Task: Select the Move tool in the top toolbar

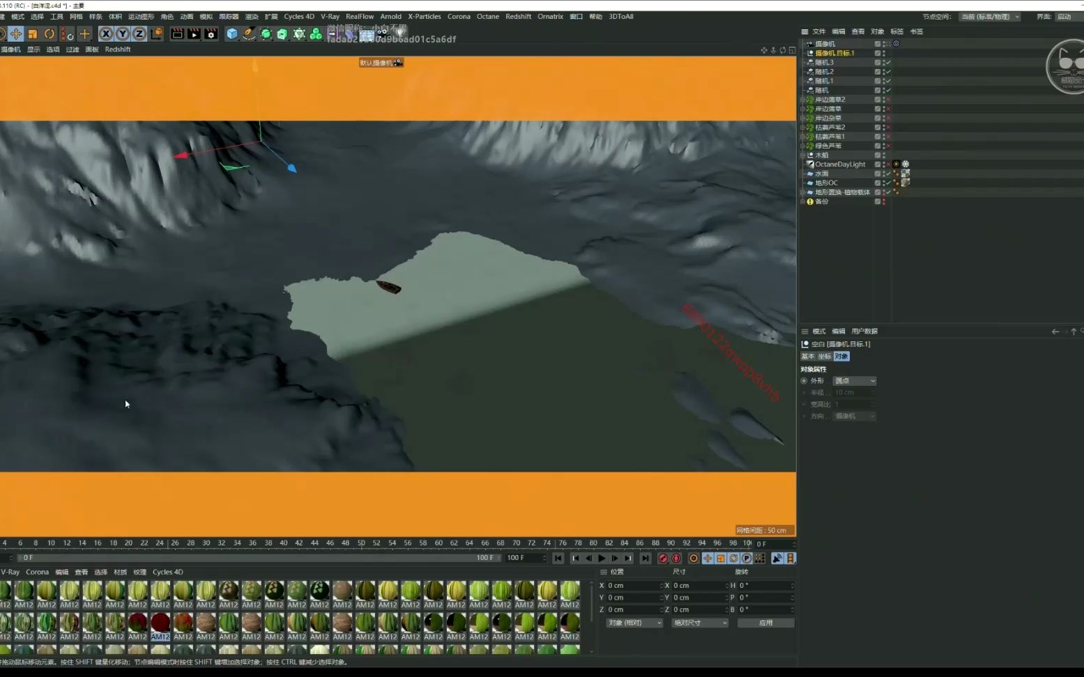Action: (x=15, y=33)
